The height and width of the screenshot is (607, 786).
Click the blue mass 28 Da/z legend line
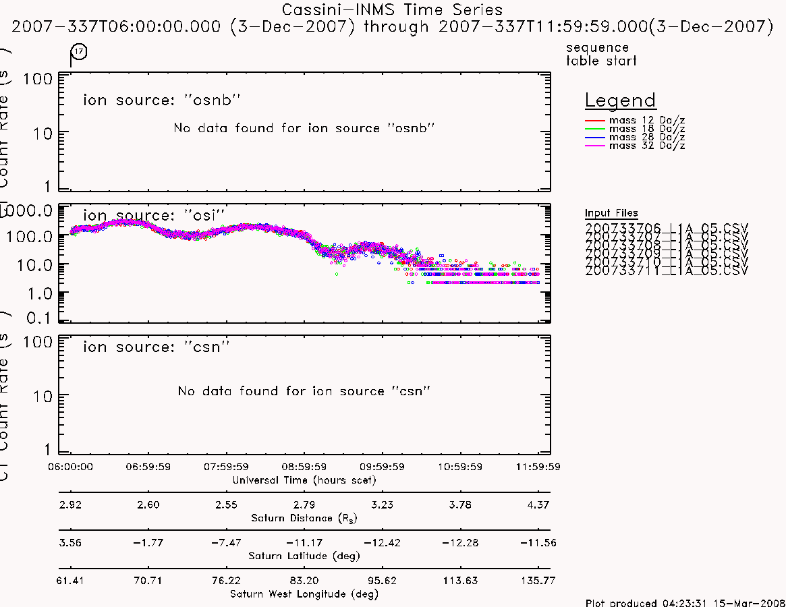click(x=595, y=138)
